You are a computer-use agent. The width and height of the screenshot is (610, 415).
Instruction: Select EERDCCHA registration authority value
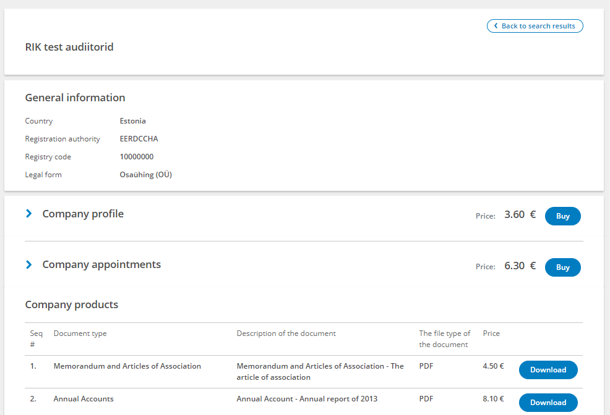pos(139,139)
